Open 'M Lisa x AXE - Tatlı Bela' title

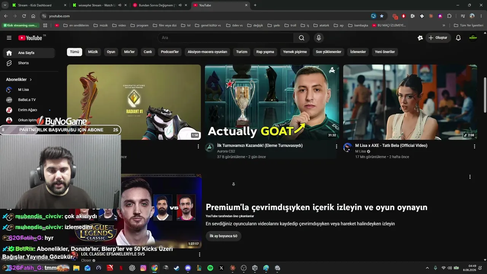coord(391,146)
